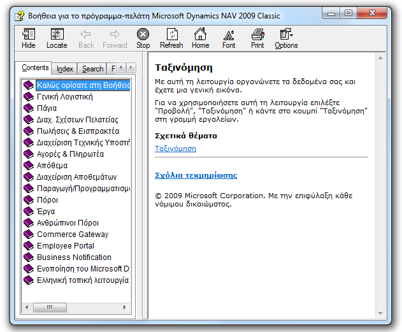This screenshot has height=332, width=402.
Task: Open Business Notification topic
Action: (74, 257)
